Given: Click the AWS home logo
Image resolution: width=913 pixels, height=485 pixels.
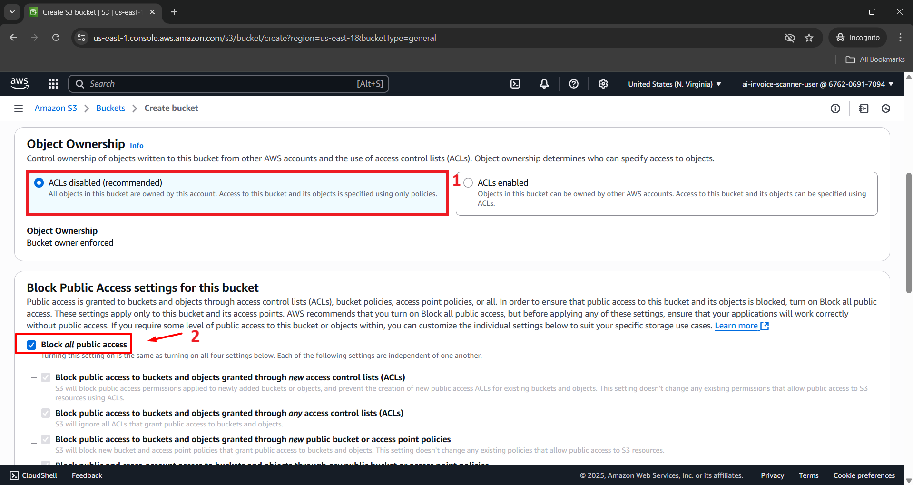Looking at the screenshot, I should coord(19,83).
